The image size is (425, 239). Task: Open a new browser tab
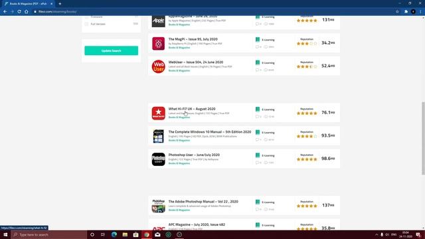pyautogui.click(x=60, y=4)
